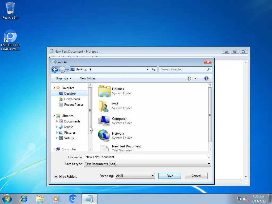Open the Chromium browser taskbar icon

tap(73, 199)
